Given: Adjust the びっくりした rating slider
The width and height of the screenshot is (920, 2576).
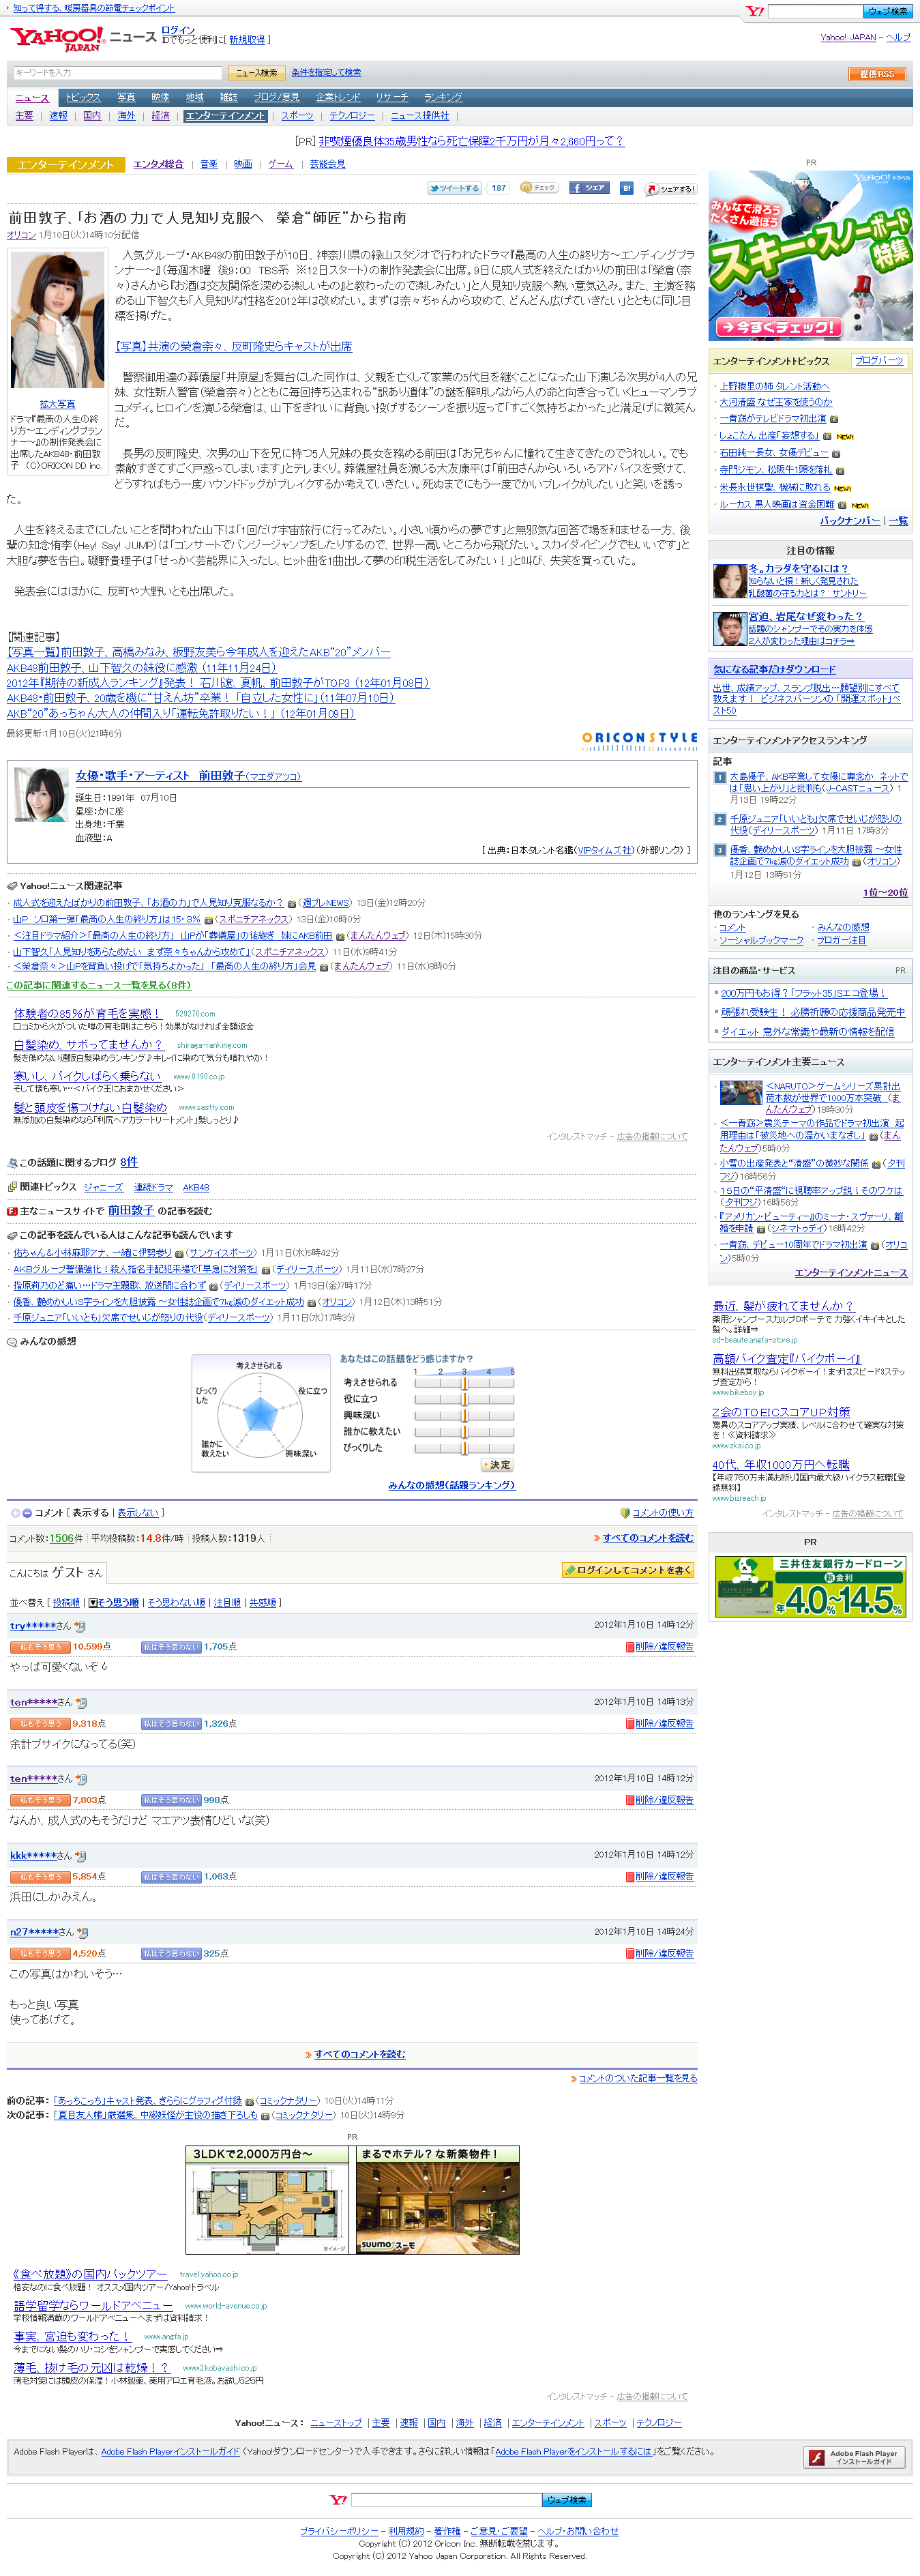Looking at the screenshot, I should tap(464, 1447).
